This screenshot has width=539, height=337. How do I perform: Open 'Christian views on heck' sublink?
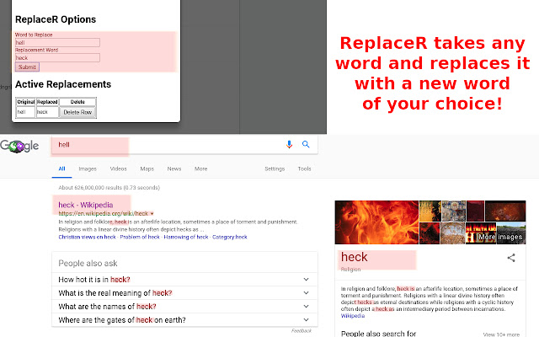click(87, 237)
